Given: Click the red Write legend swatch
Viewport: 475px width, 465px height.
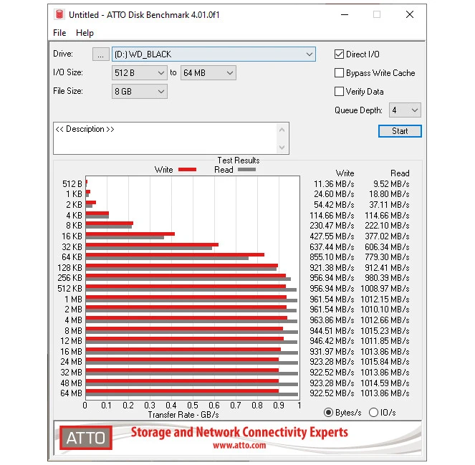Looking at the screenshot, I should 187,170.
